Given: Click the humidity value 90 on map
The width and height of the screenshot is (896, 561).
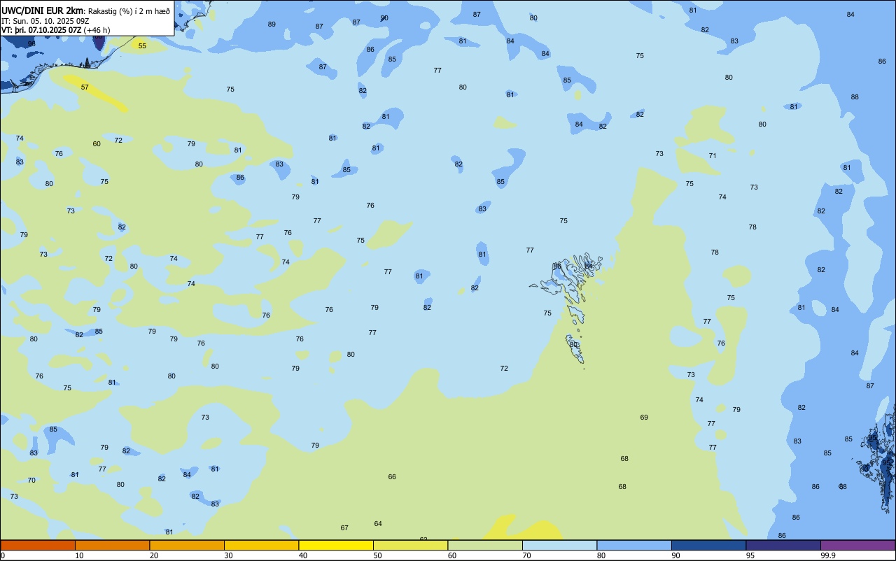Looking at the screenshot, I should tap(384, 18).
